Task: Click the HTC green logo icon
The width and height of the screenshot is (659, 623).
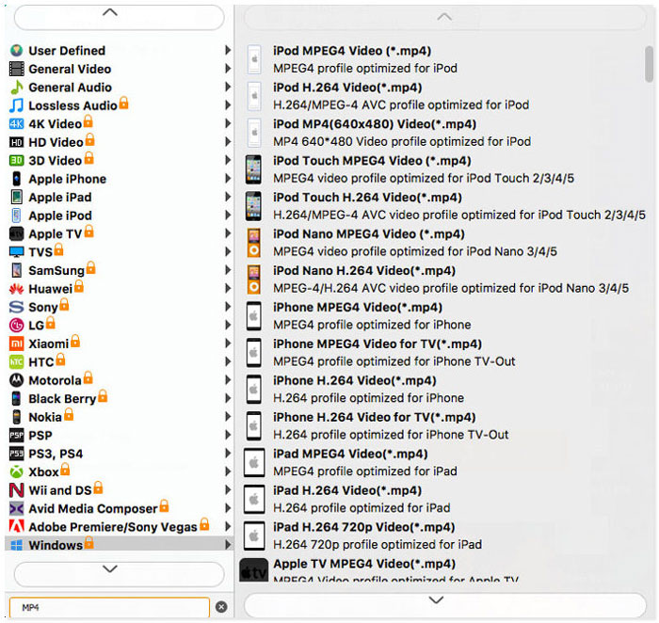Action: (x=16, y=361)
